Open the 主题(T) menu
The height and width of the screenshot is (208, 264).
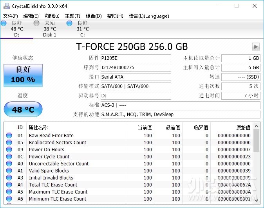tap(72, 16)
